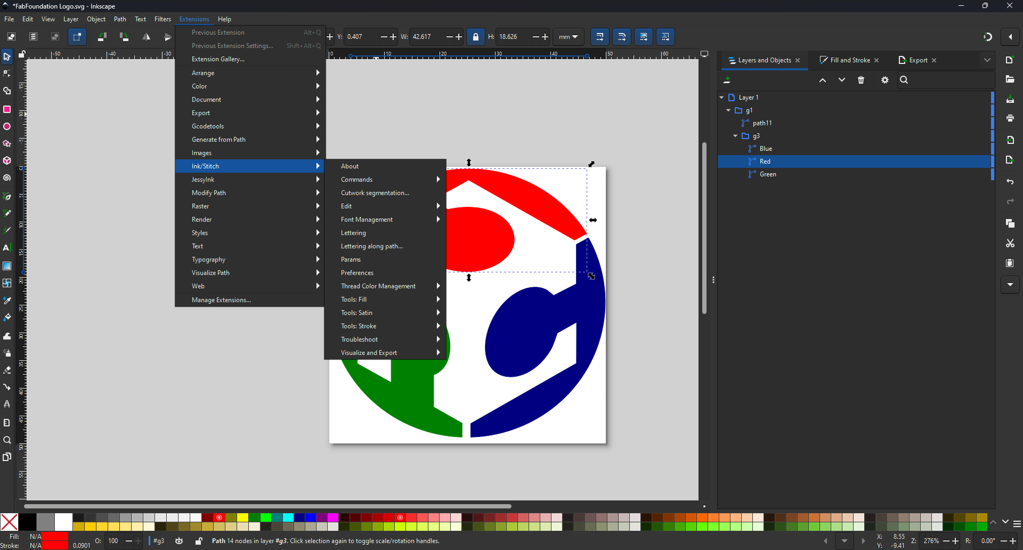Select the Eraser tool

[7, 370]
